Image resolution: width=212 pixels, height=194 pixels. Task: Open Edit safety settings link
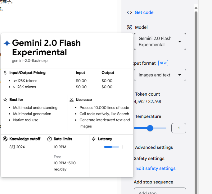point(156,168)
